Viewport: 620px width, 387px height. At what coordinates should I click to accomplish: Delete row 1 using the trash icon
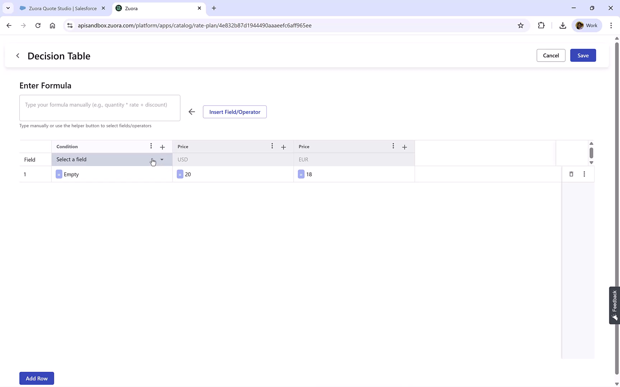tap(572, 174)
